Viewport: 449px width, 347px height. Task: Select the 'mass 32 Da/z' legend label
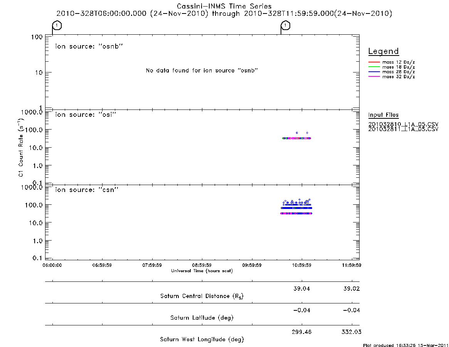tap(399, 77)
